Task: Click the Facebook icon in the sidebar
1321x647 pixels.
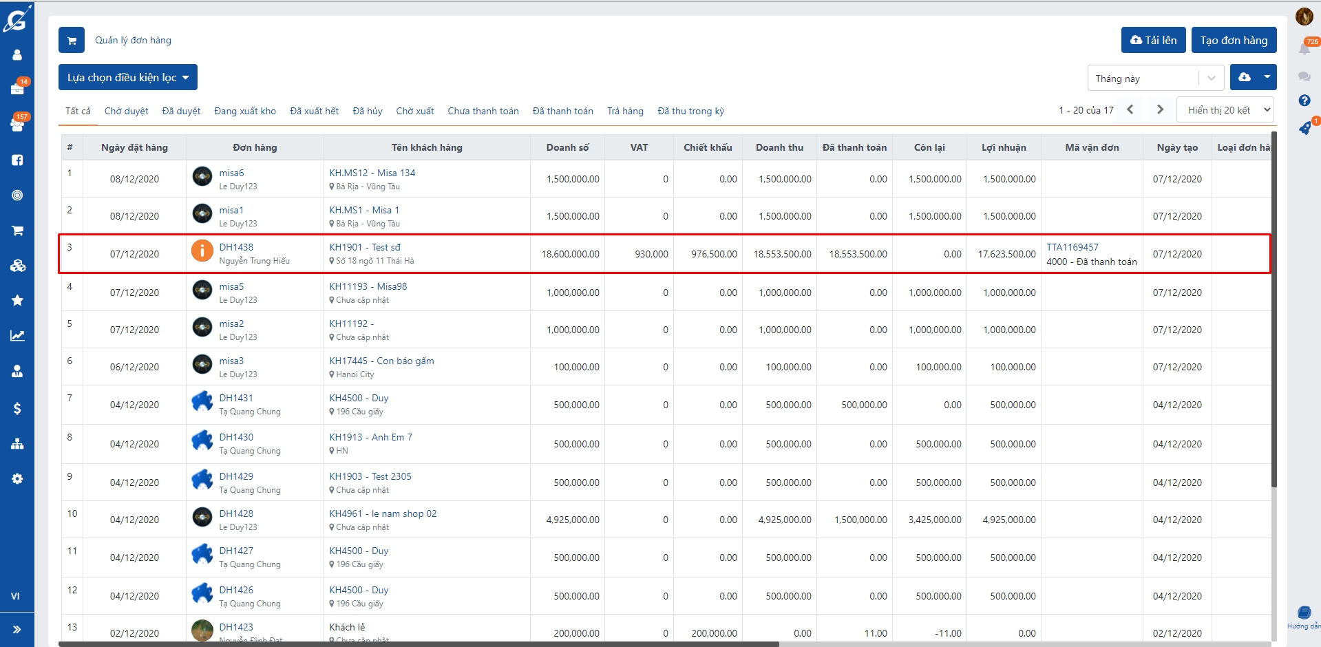Action: coord(17,160)
